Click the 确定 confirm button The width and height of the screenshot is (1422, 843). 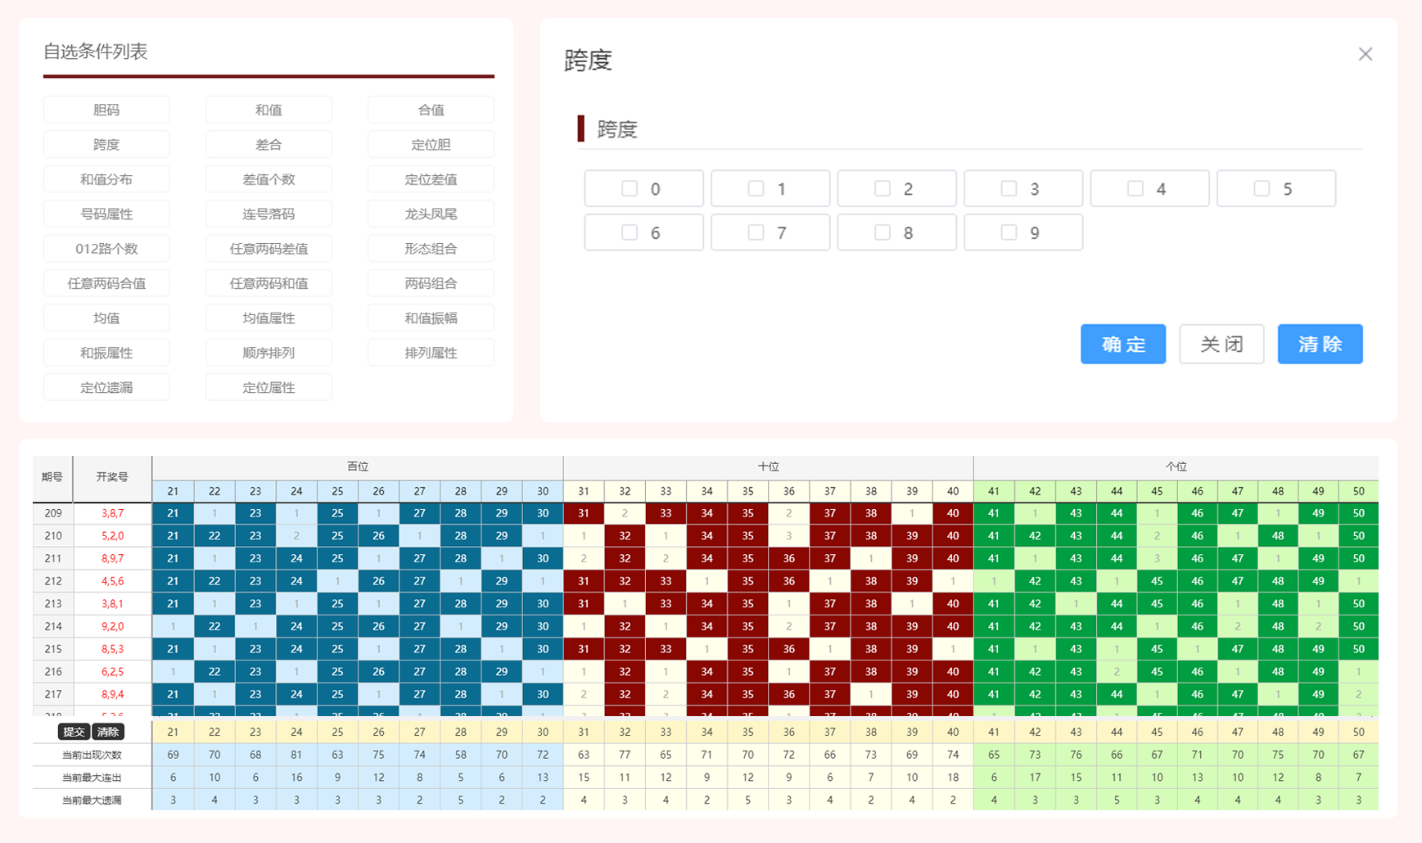click(1122, 344)
